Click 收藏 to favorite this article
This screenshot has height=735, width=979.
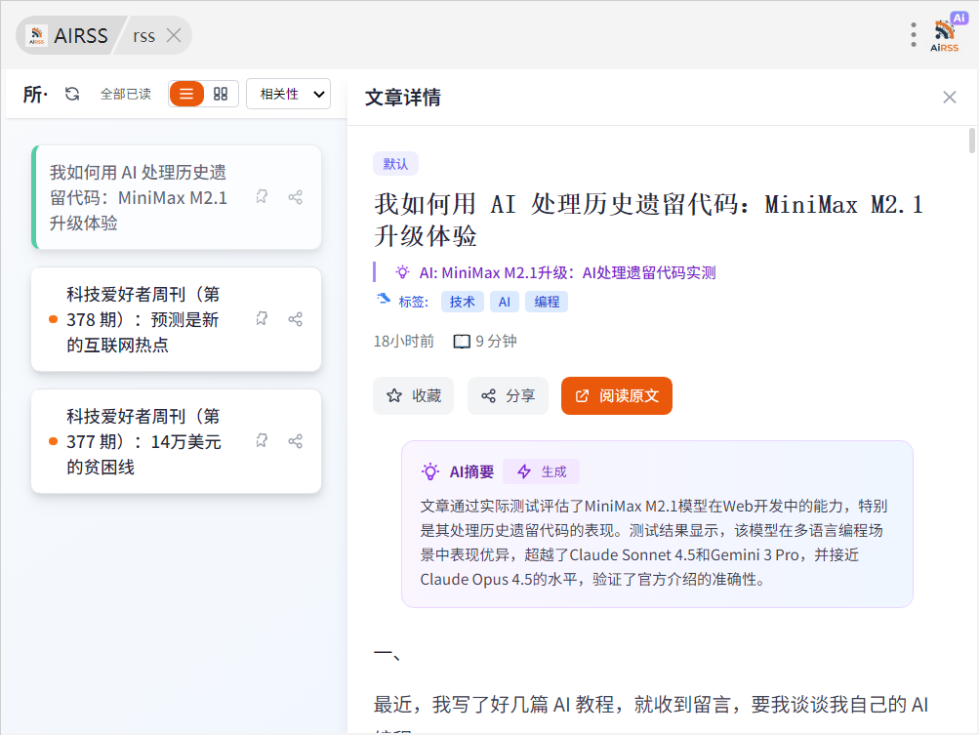pos(413,396)
